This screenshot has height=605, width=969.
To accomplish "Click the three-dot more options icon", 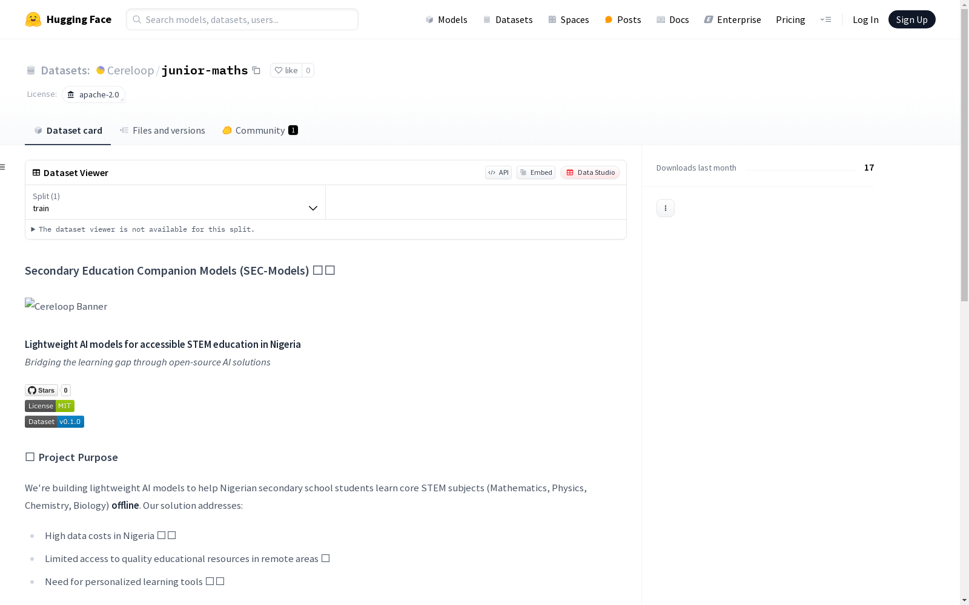I will point(666,208).
